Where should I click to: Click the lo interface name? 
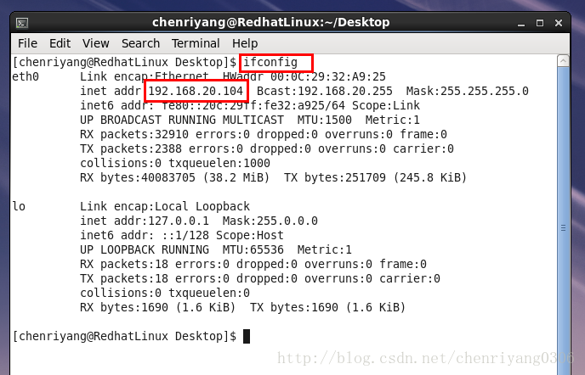point(19,206)
